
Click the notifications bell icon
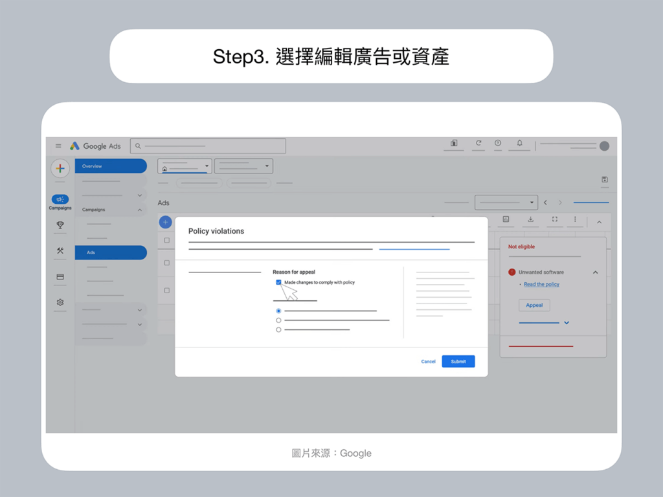pos(519,144)
